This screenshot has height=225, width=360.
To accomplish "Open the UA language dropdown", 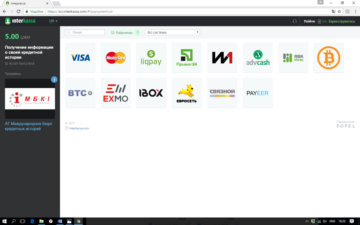I will (53, 21).
